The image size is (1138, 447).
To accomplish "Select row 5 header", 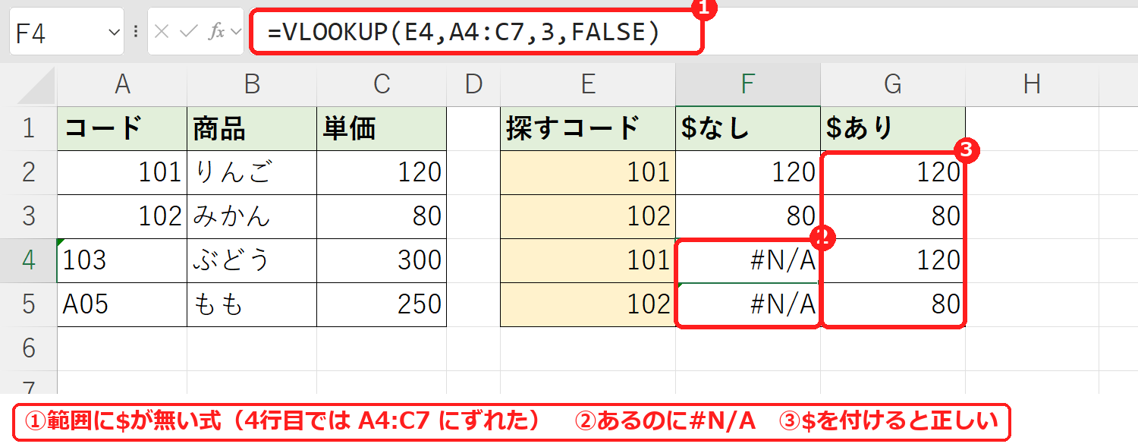I will 29,304.
